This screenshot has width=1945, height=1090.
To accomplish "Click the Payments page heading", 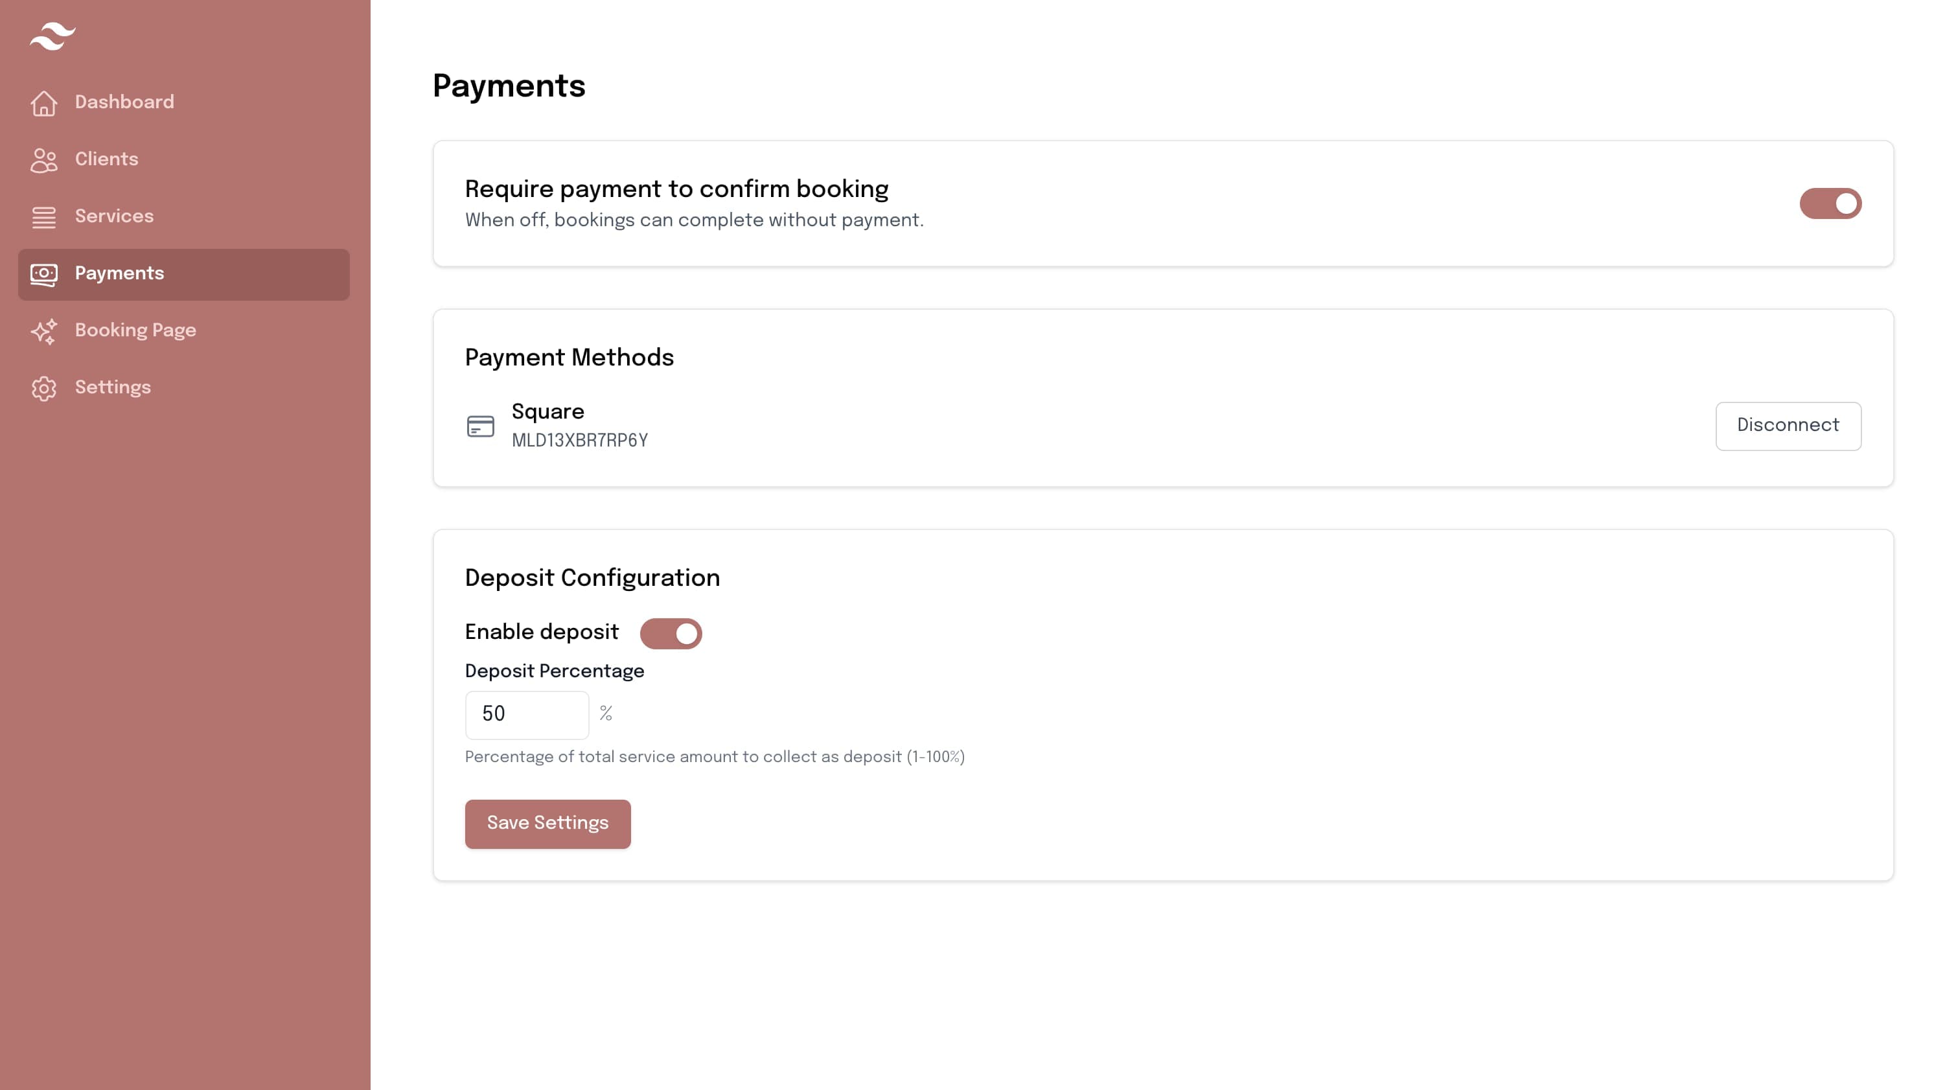I will point(508,87).
